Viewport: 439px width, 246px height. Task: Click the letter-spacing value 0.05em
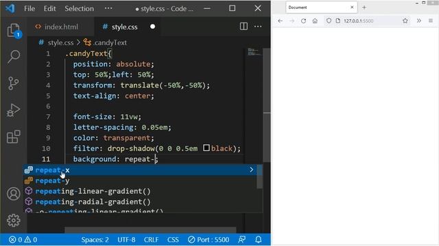[154, 127]
